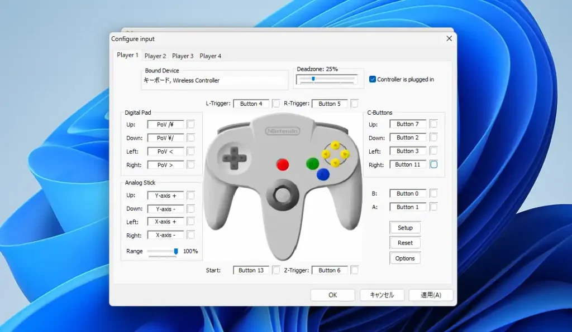This screenshot has height=332, width=572.
Task: Click the Start mapping field showing Button 13
Action: 251,270
